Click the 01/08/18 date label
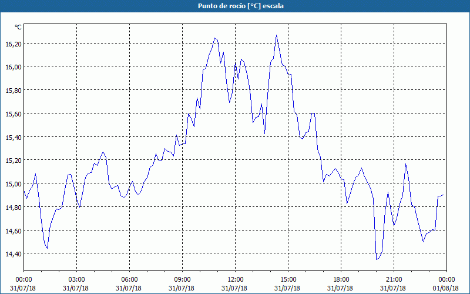Screen dimensions: 470x294 click(446, 288)
